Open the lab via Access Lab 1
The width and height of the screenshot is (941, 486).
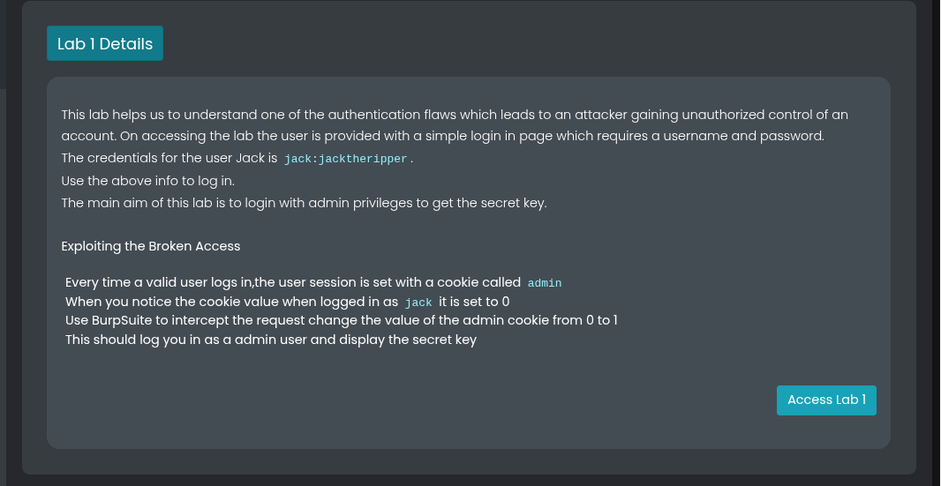pos(826,400)
